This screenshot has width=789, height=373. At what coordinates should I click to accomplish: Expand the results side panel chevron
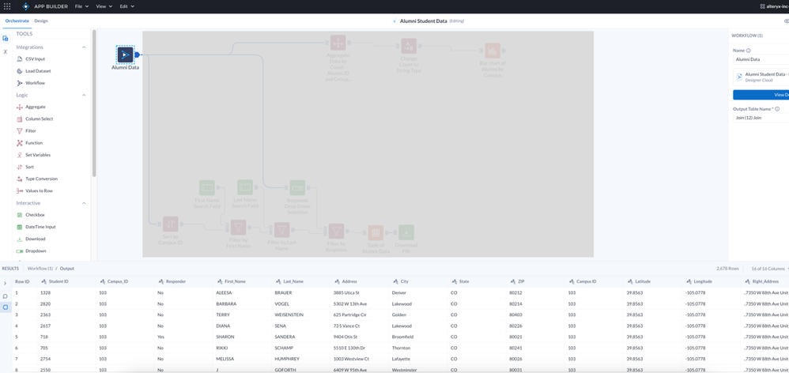pyautogui.click(x=5, y=284)
